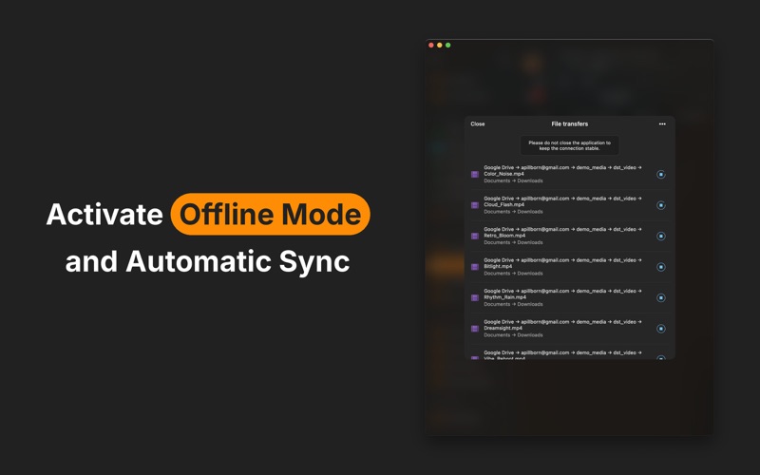Screen dimensions: 760x475
Task: Click the Bitlight.mp4 video file icon
Action: (475, 267)
